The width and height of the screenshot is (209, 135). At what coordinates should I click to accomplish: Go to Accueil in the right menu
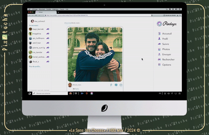point(167,34)
